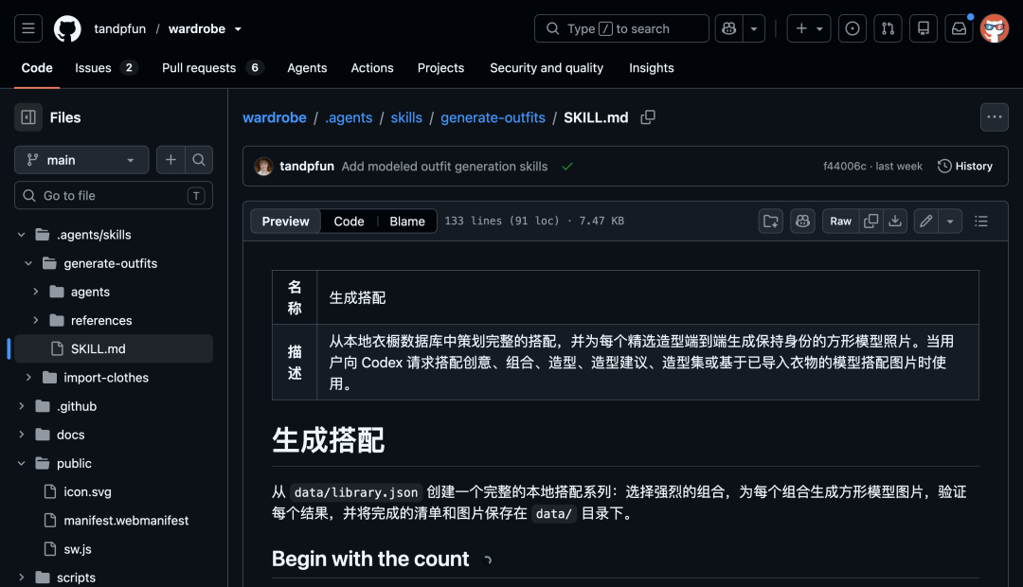
Task: Open the repositories icon in header
Action: coord(924,28)
